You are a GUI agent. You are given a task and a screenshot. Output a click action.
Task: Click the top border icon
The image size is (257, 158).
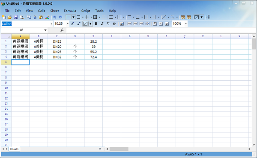[129, 17]
